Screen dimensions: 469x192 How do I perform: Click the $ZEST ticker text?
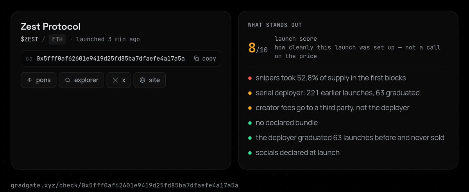click(x=29, y=39)
